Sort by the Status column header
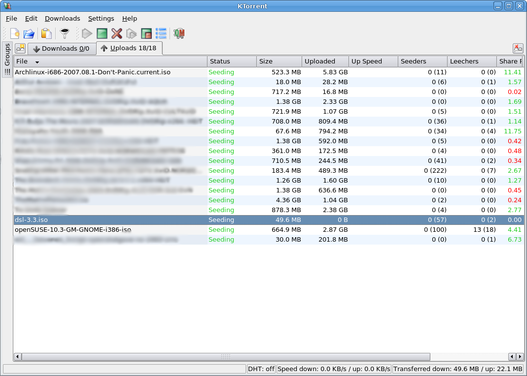 point(232,62)
